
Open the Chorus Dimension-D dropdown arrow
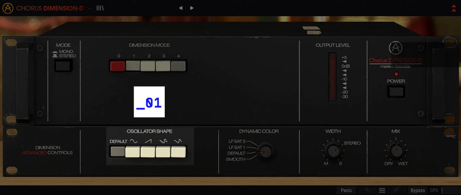coord(89,8)
